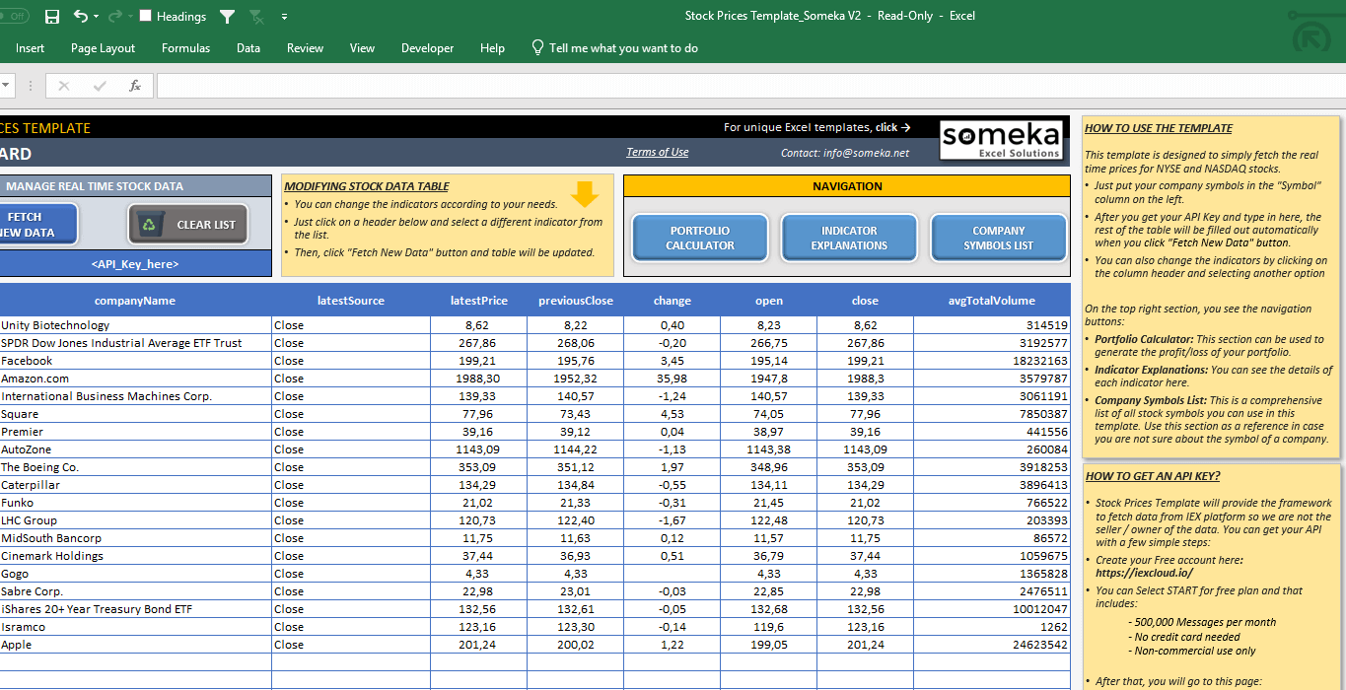
Task: Expand the Undo history dropdown arrow
Action: 96,17
